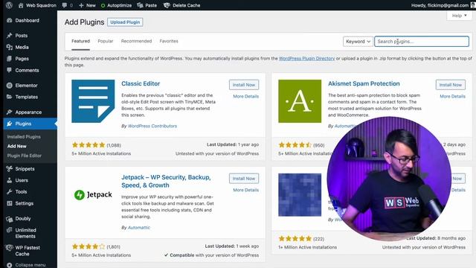This screenshot has height=268, width=476.
Task: Click the Settings icon in sidebar
Action: coord(10,203)
